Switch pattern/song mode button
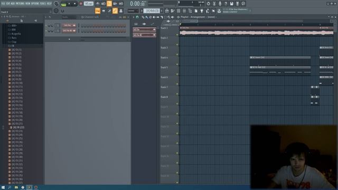This screenshot has height=190, width=338. tap(63, 4)
